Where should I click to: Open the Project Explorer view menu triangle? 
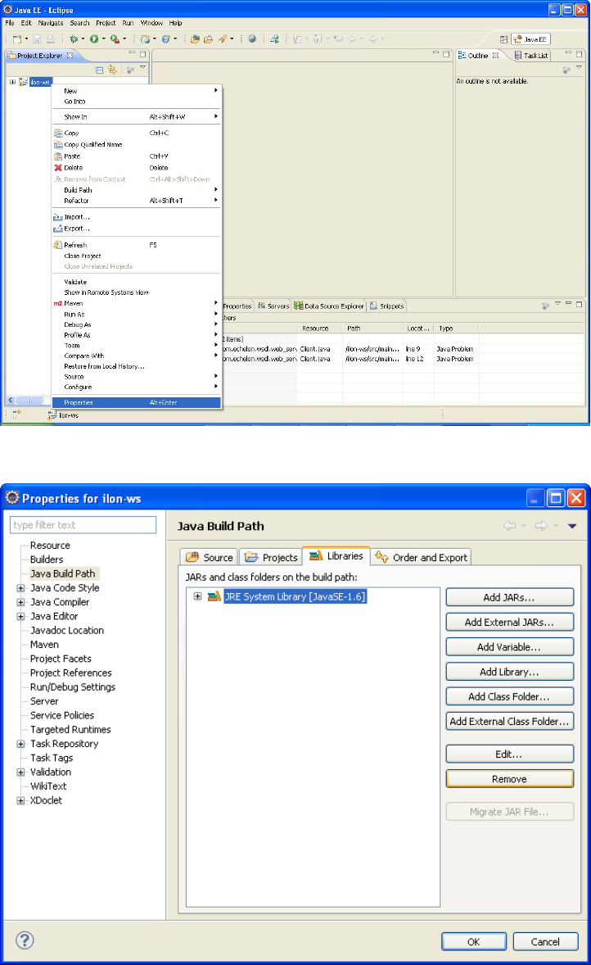click(142, 68)
